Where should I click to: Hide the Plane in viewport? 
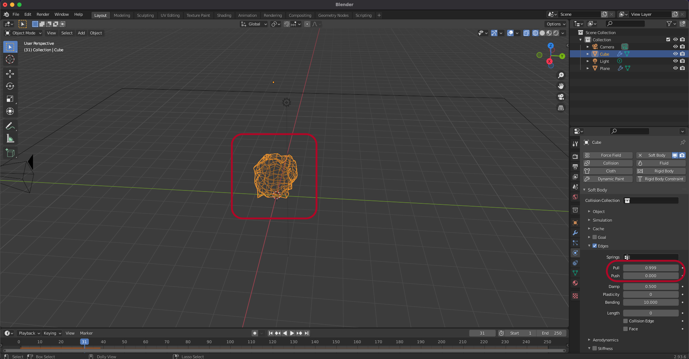[675, 68]
